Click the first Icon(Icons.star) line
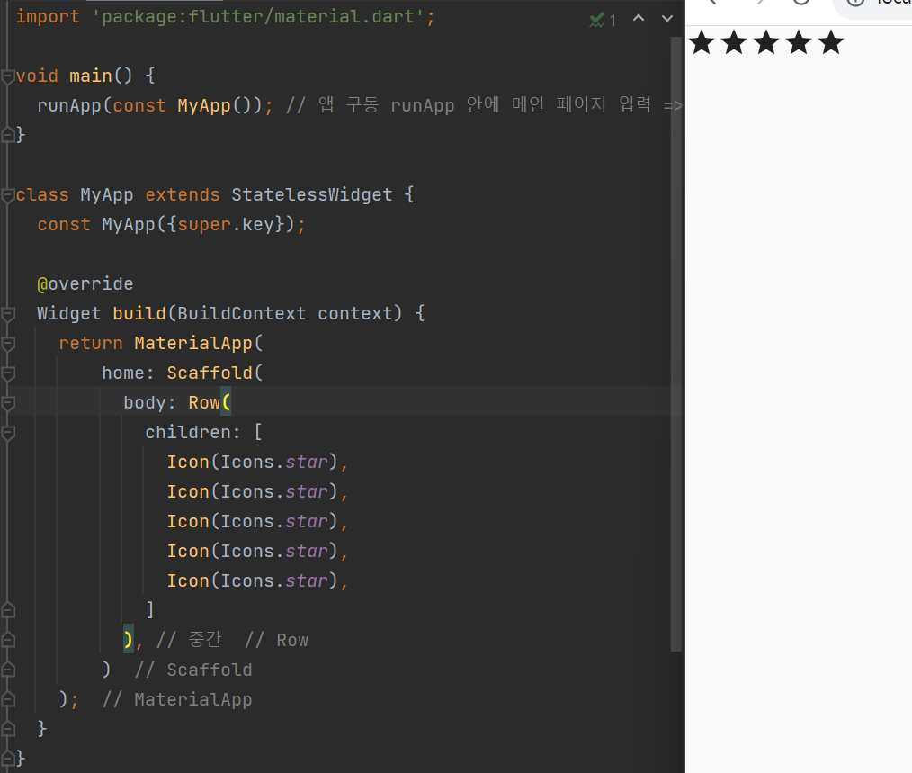The image size is (912, 773). (x=257, y=463)
